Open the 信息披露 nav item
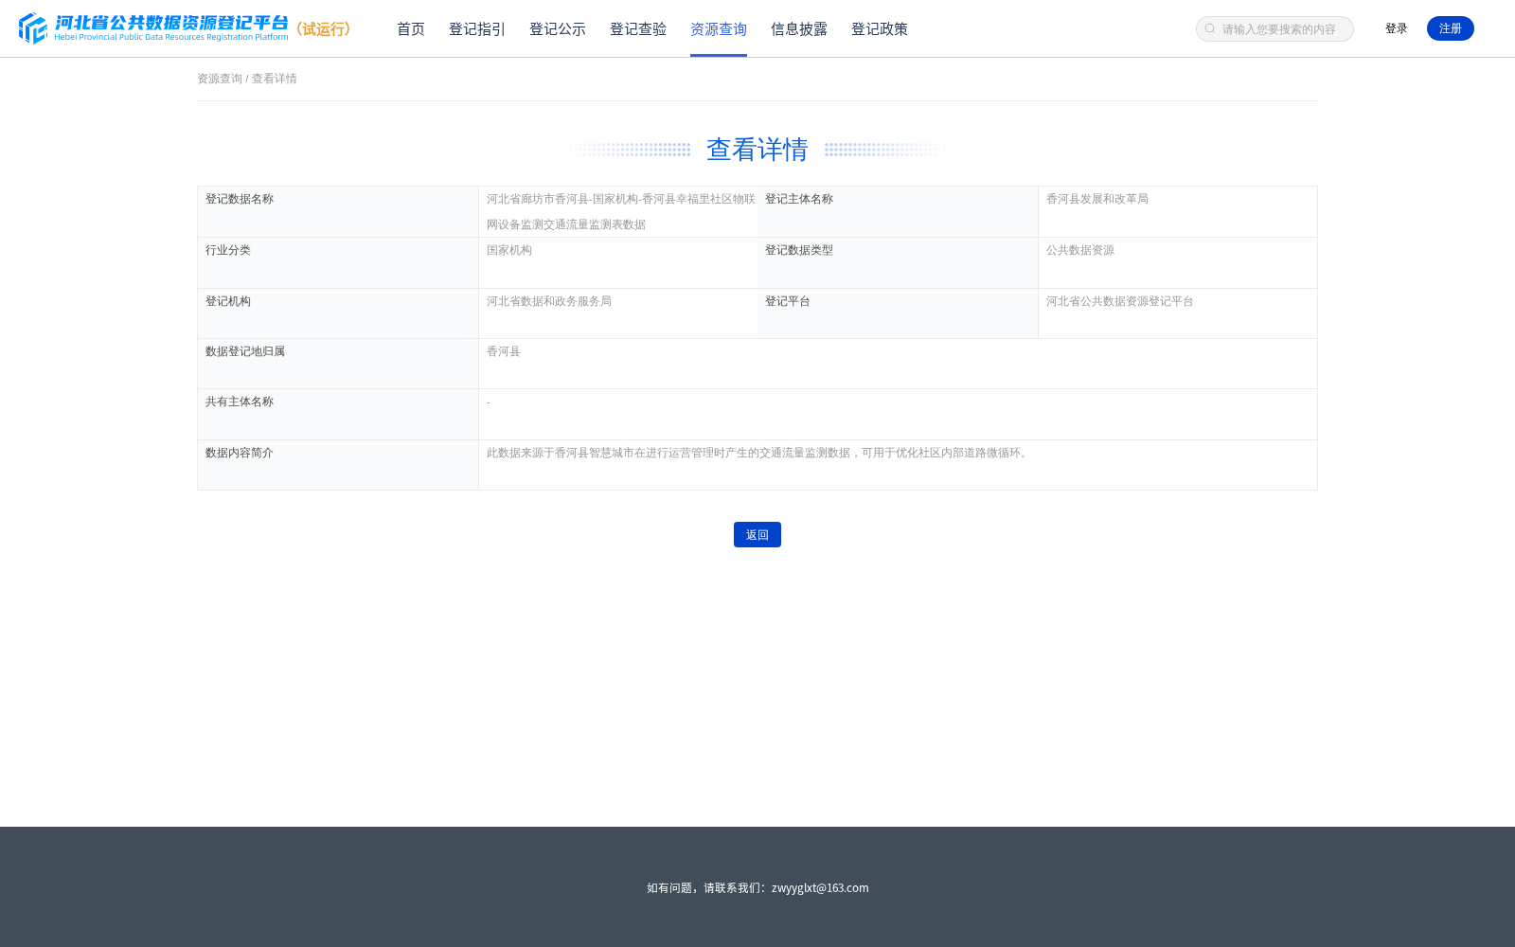Image resolution: width=1515 pixels, height=947 pixels. pos(799,29)
